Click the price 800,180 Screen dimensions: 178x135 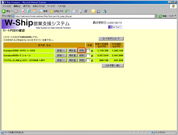[x=104, y=60]
